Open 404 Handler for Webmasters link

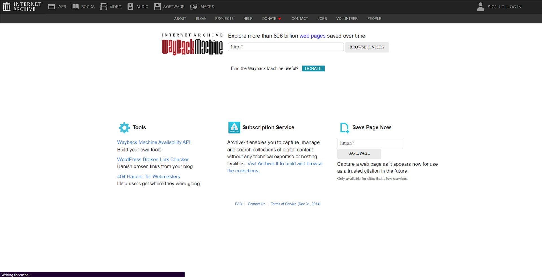point(148,176)
